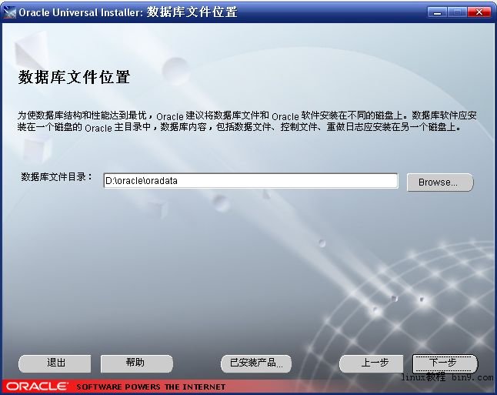
Task: Go back with 上一步 button
Action: coord(371,363)
